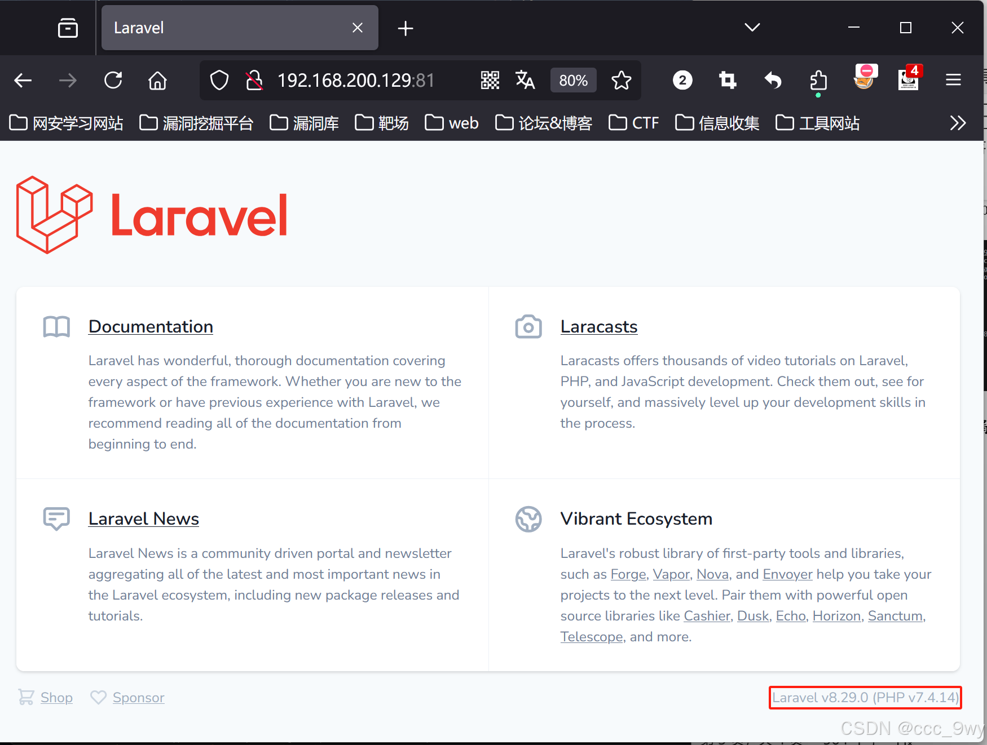Open the Documentation link
987x745 pixels.
click(151, 326)
